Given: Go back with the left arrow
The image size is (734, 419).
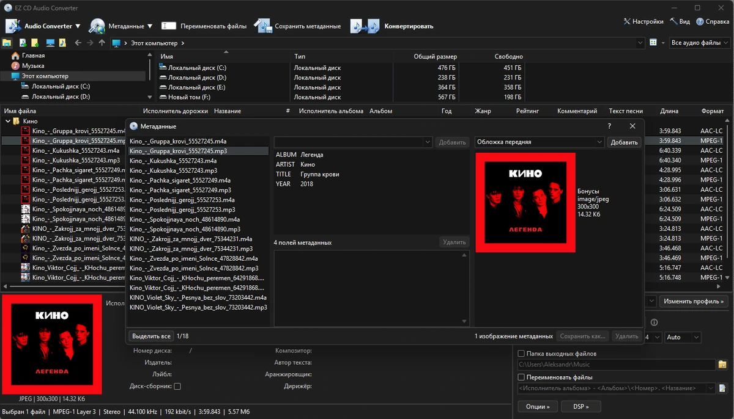Looking at the screenshot, I should click(78, 43).
